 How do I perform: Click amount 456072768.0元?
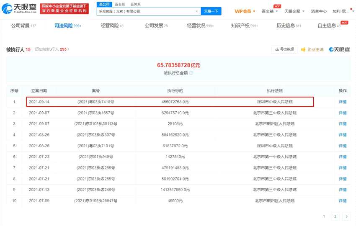[175, 102]
